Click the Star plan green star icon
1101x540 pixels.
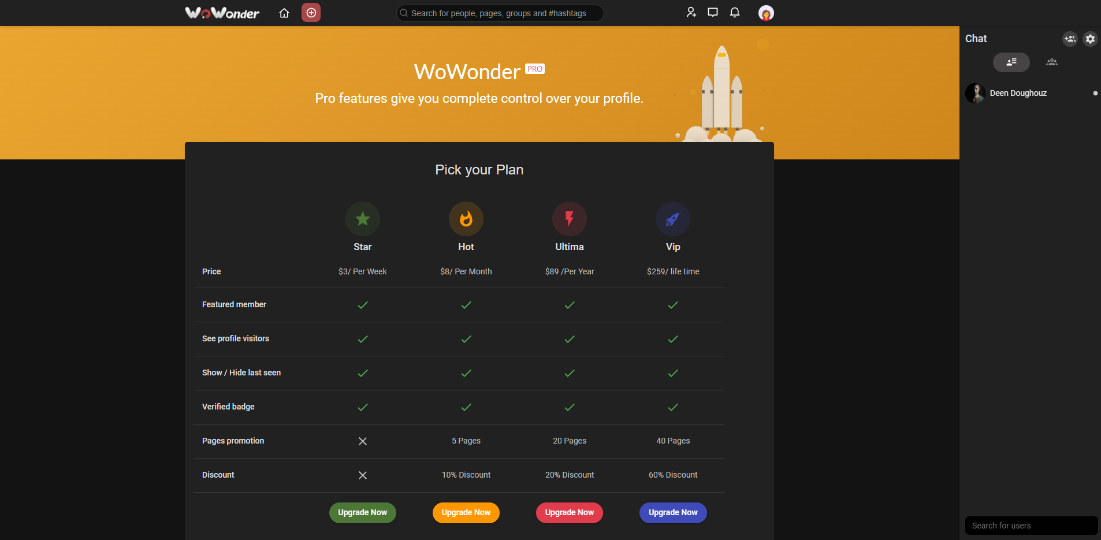(362, 219)
